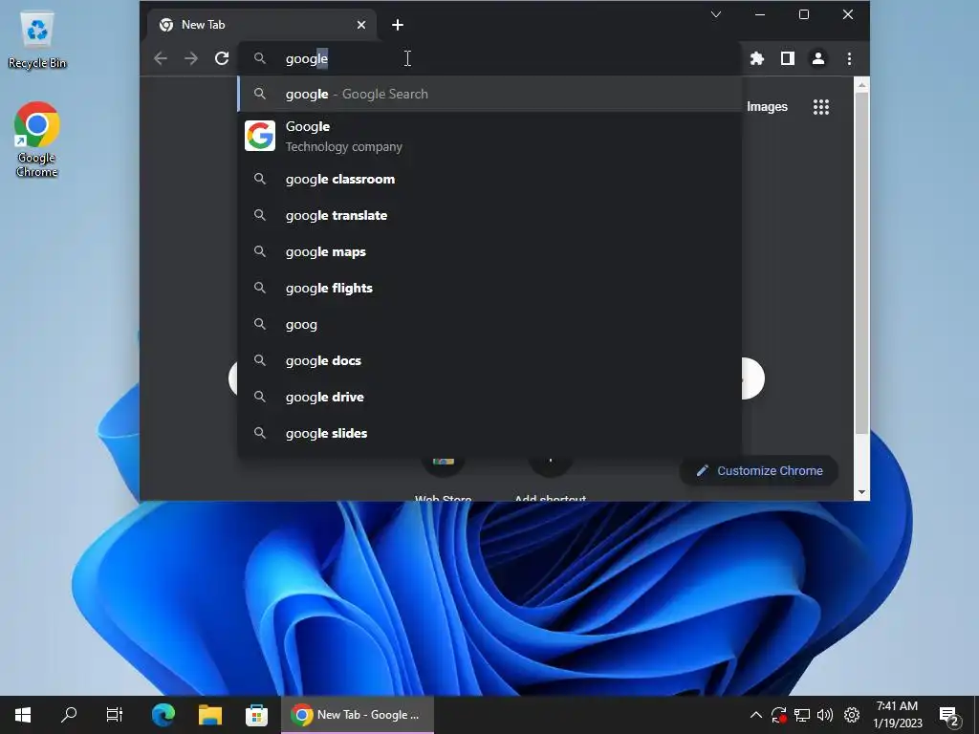The width and height of the screenshot is (979, 734).
Task: Select the 'google classroom' suggestion
Action: tap(490, 179)
